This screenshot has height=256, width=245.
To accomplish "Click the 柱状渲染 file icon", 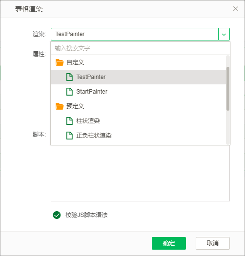I will (69, 121).
